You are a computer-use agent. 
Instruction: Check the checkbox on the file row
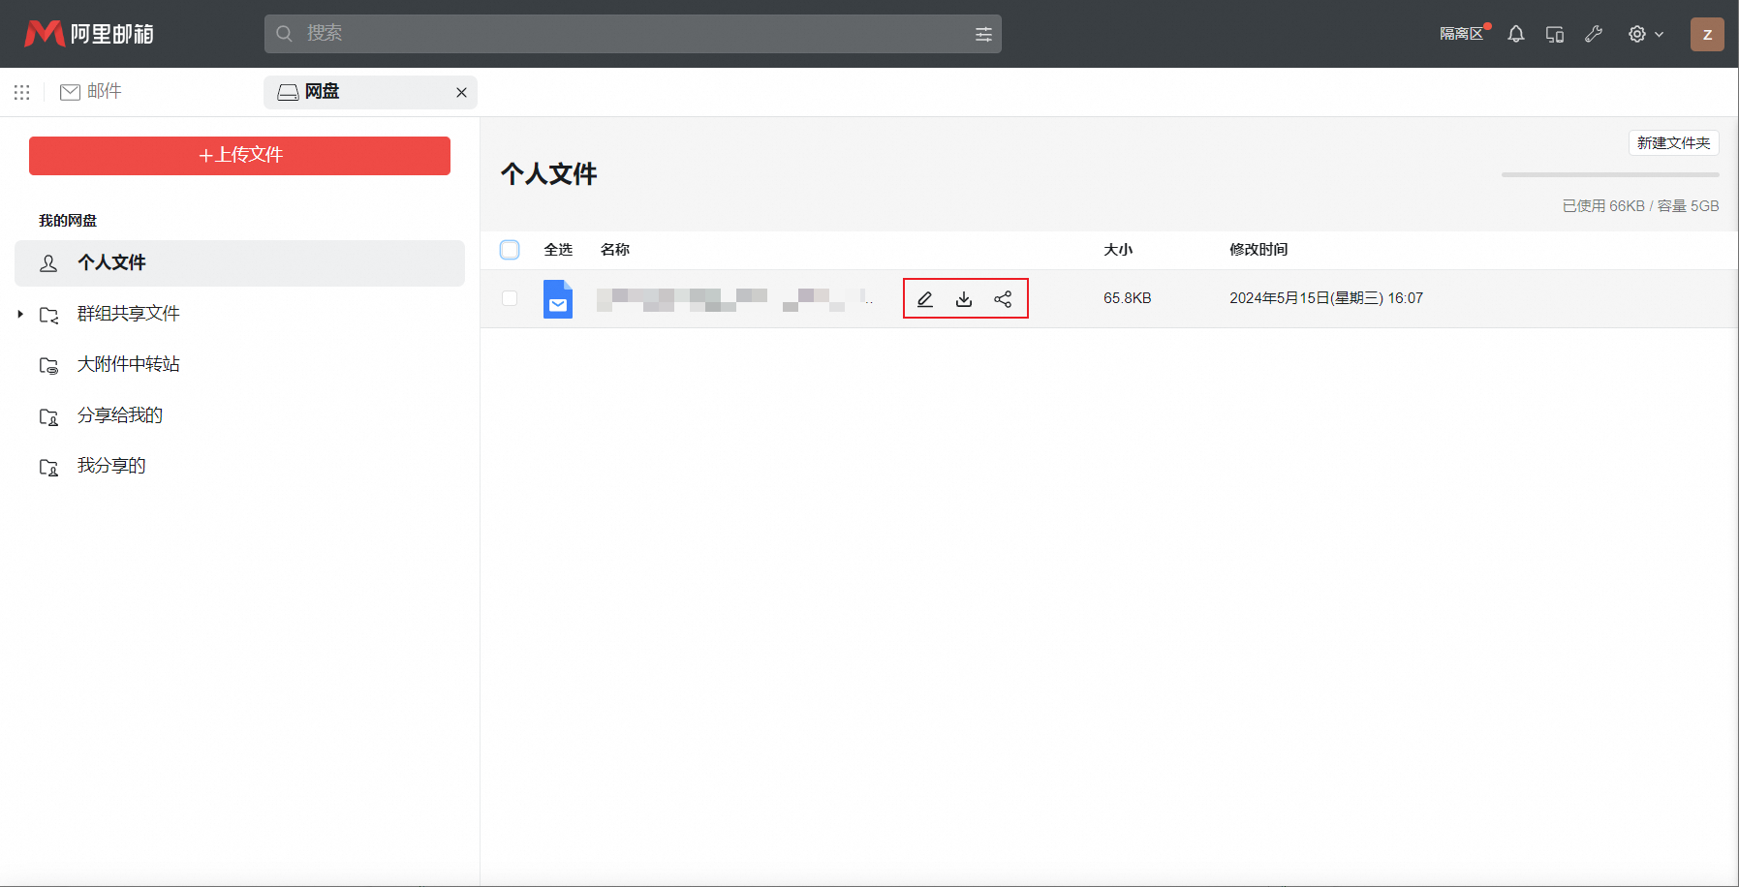coord(509,298)
